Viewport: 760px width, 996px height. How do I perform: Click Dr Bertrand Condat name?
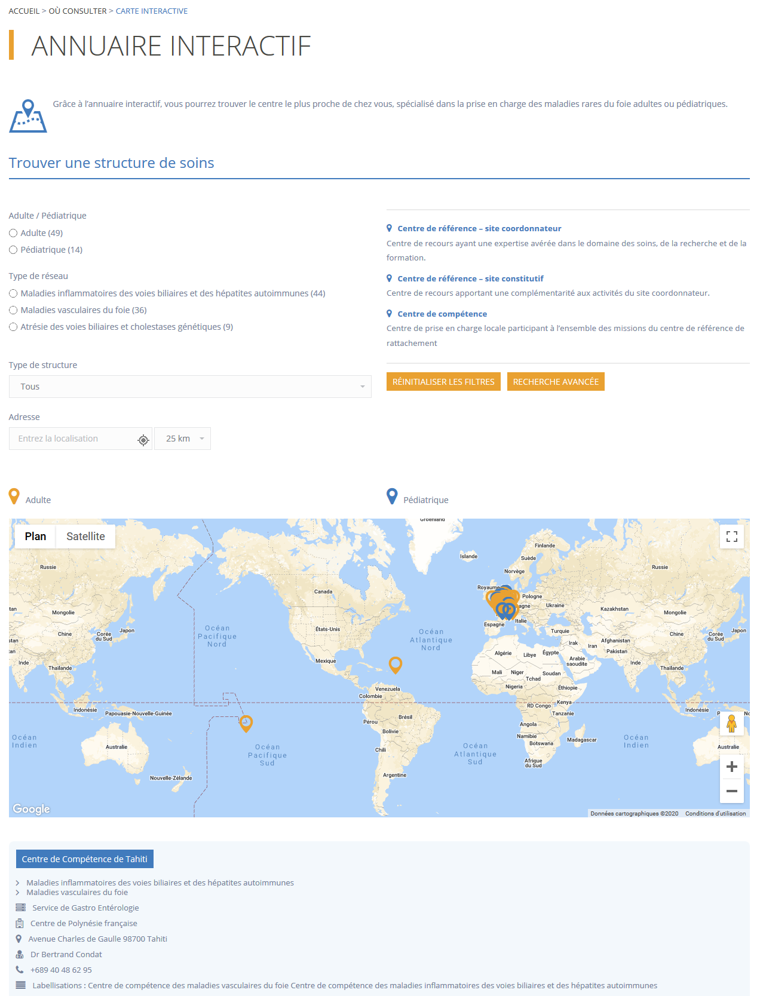tap(66, 954)
